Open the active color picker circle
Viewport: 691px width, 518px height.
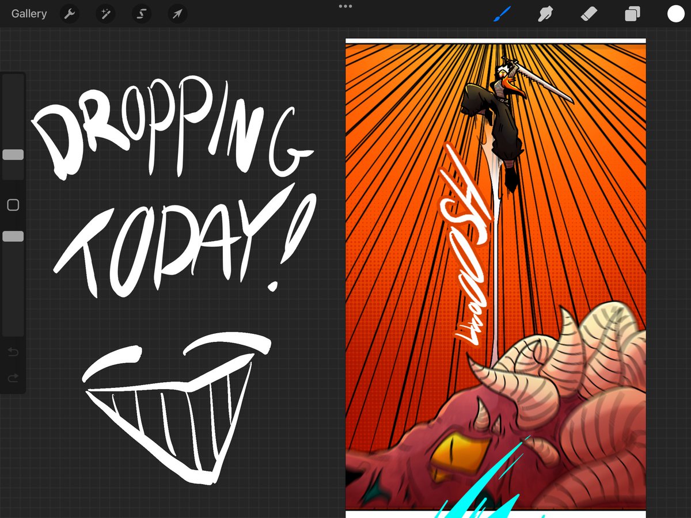point(676,14)
